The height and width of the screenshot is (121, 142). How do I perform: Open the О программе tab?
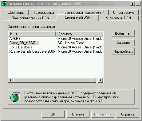(x=124, y=13)
